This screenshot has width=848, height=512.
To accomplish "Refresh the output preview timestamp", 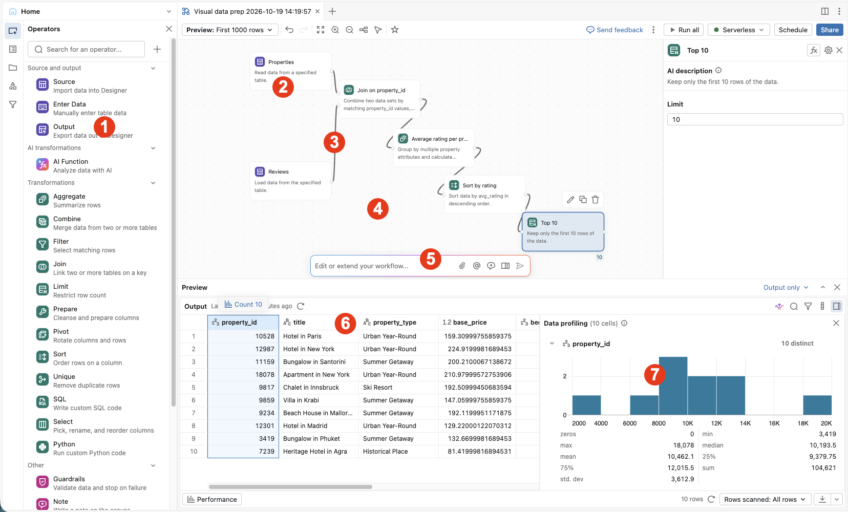I will tap(301, 306).
